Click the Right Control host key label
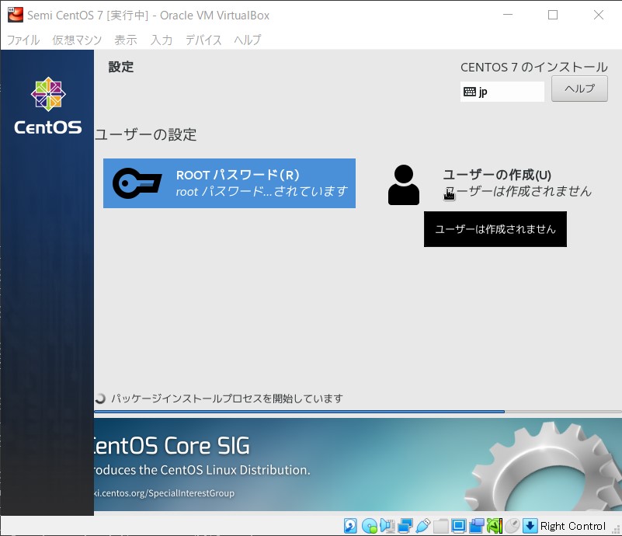The image size is (622, 536). [573, 526]
